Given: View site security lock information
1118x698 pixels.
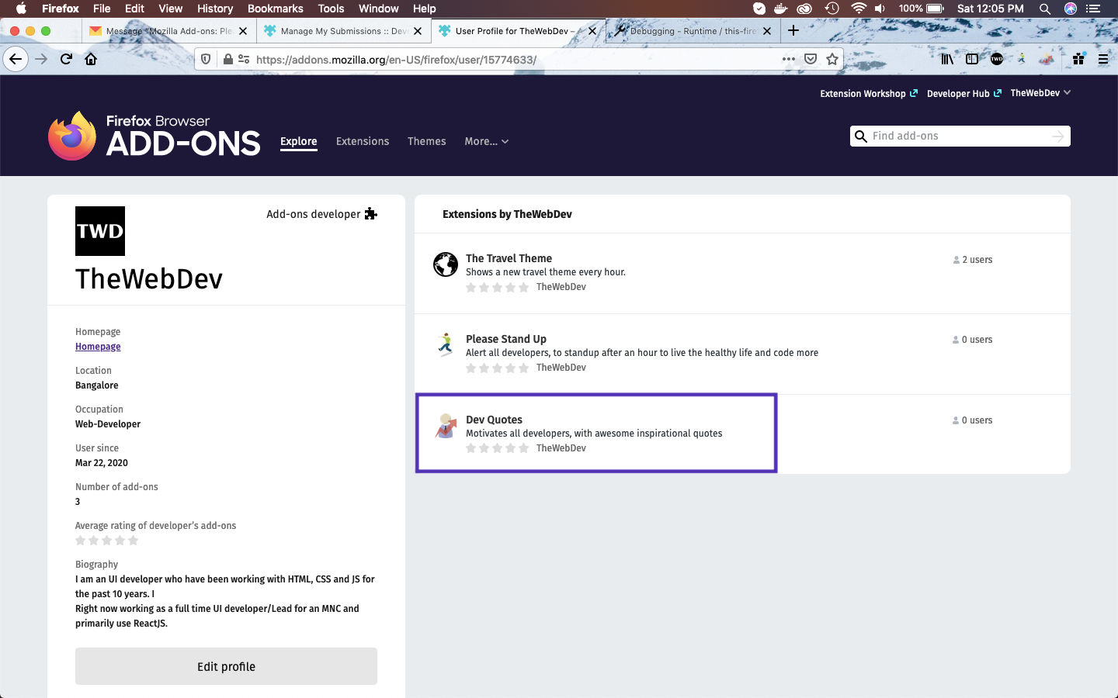Looking at the screenshot, I should (x=227, y=59).
